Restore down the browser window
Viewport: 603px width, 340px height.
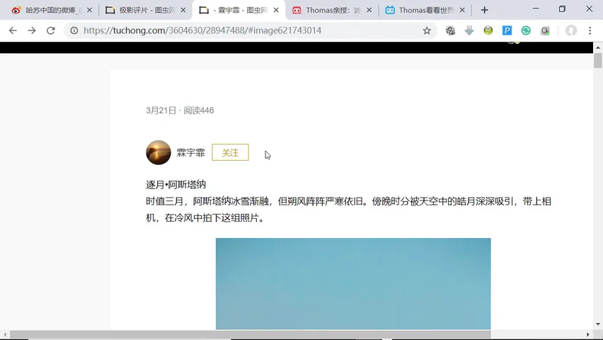click(x=562, y=8)
